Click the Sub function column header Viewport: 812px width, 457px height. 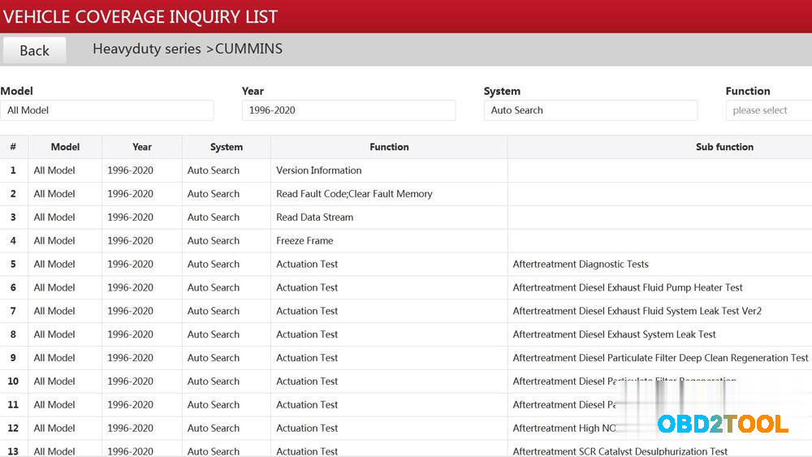click(724, 147)
